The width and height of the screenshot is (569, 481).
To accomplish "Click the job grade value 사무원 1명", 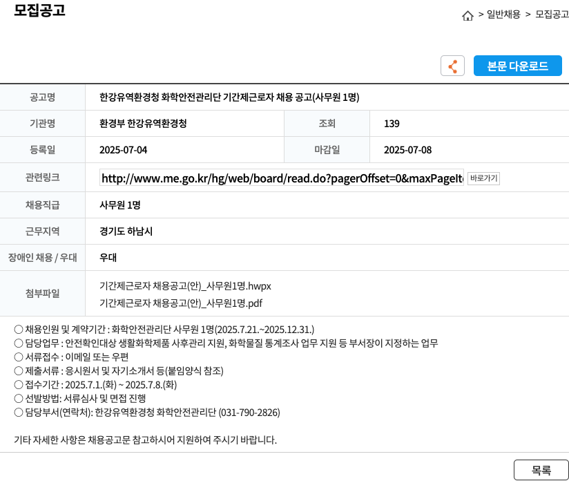I will coord(119,205).
